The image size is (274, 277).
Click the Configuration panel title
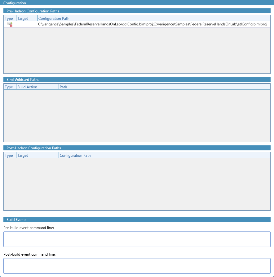[x=15, y=3]
